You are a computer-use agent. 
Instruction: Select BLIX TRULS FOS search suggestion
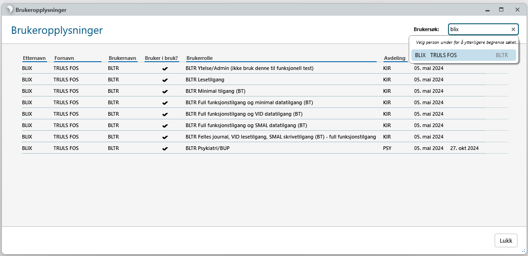[x=464, y=55]
